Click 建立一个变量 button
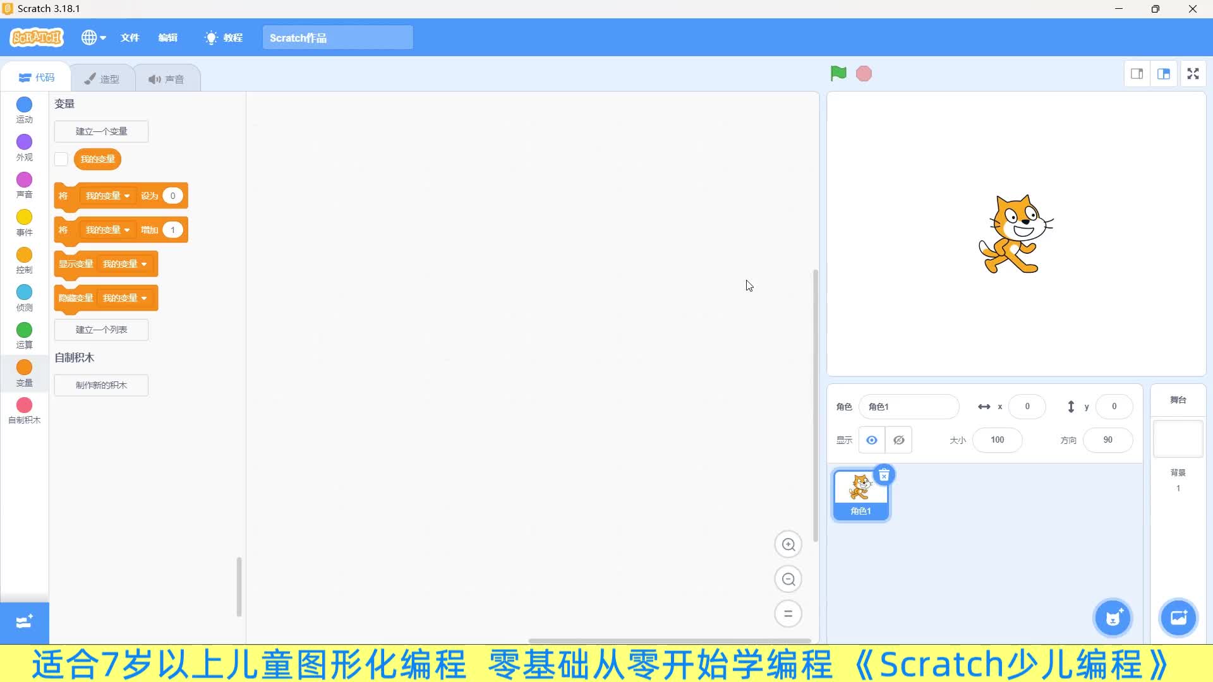The width and height of the screenshot is (1213, 682). [101, 131]
